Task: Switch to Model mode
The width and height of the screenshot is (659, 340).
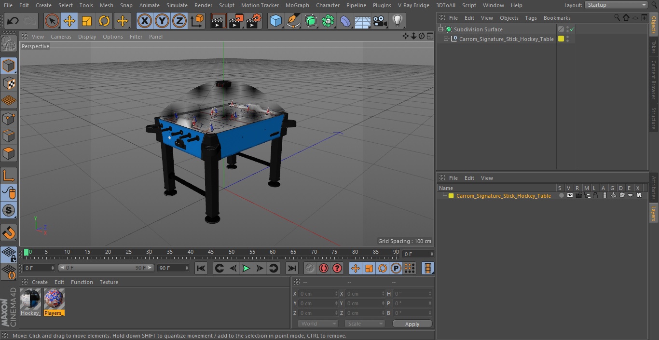Action: coord(9,65)
